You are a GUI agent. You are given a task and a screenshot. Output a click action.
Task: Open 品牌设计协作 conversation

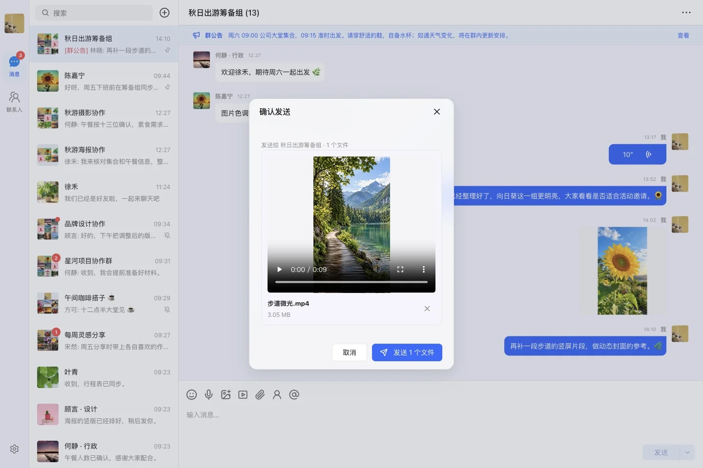coord(103,229)
